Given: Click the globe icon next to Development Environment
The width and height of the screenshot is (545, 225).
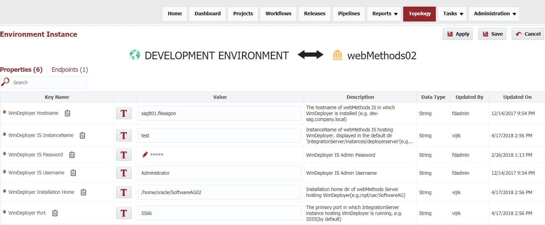Looking at the screenshot, I should tap(135, 55).
